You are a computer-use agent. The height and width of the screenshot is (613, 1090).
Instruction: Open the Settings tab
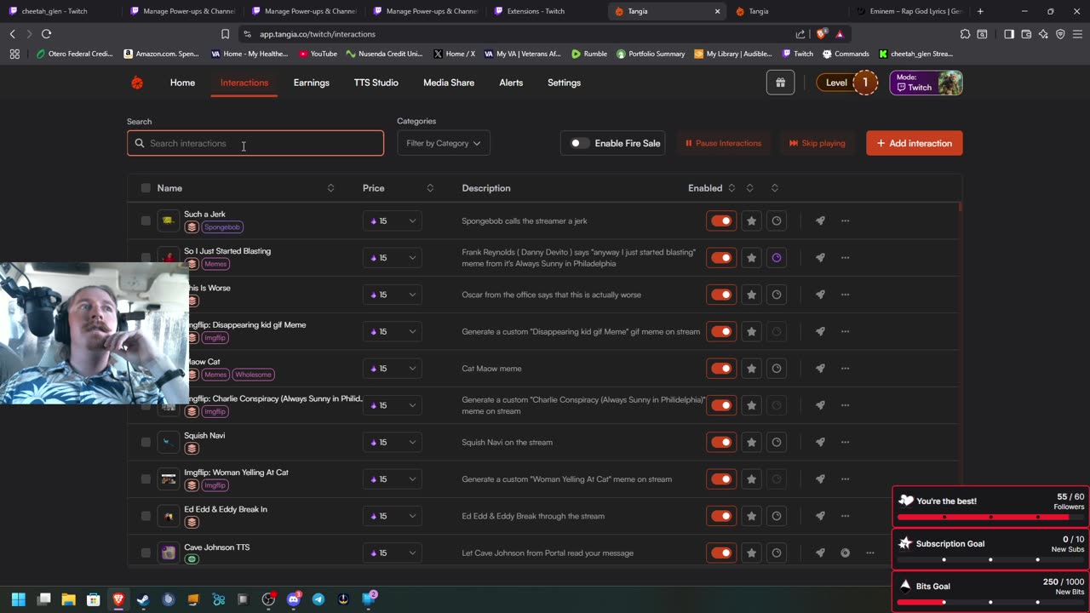pyautogui.click(x=564, y=83)
